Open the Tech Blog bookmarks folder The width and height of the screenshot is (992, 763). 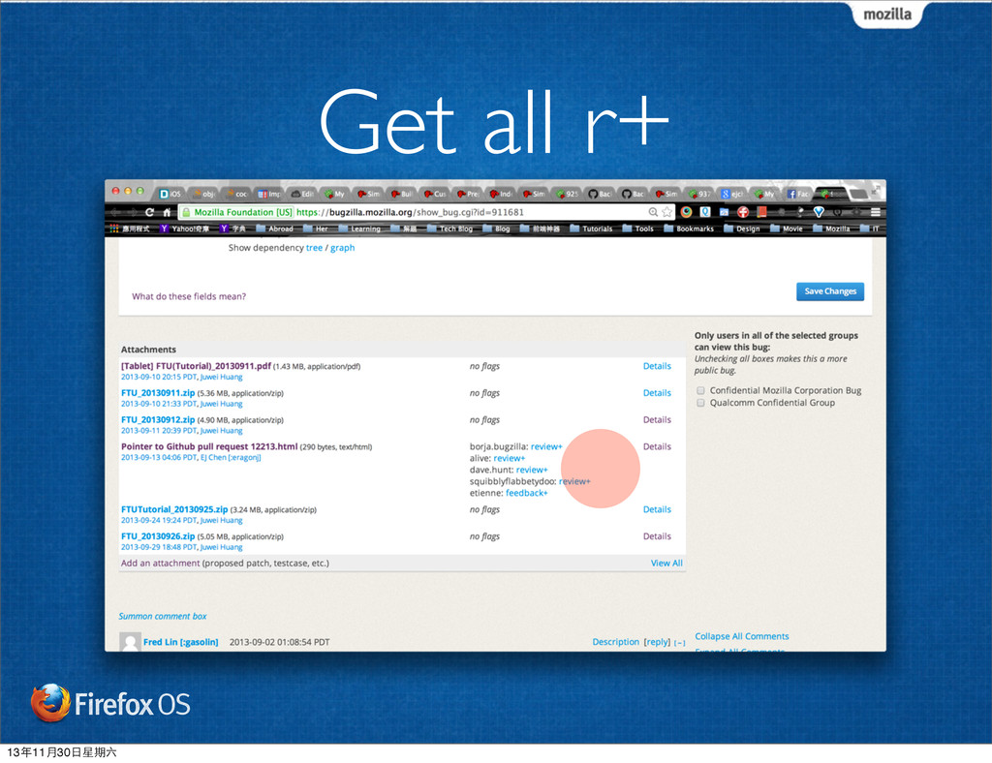(x=449, y=229)
